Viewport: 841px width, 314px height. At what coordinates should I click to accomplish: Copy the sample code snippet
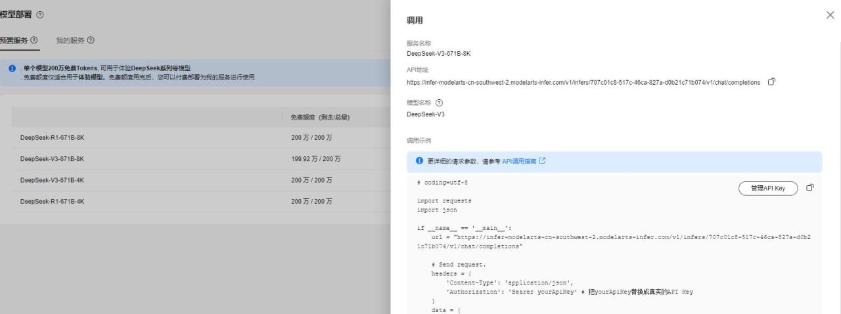coord(810,188)
